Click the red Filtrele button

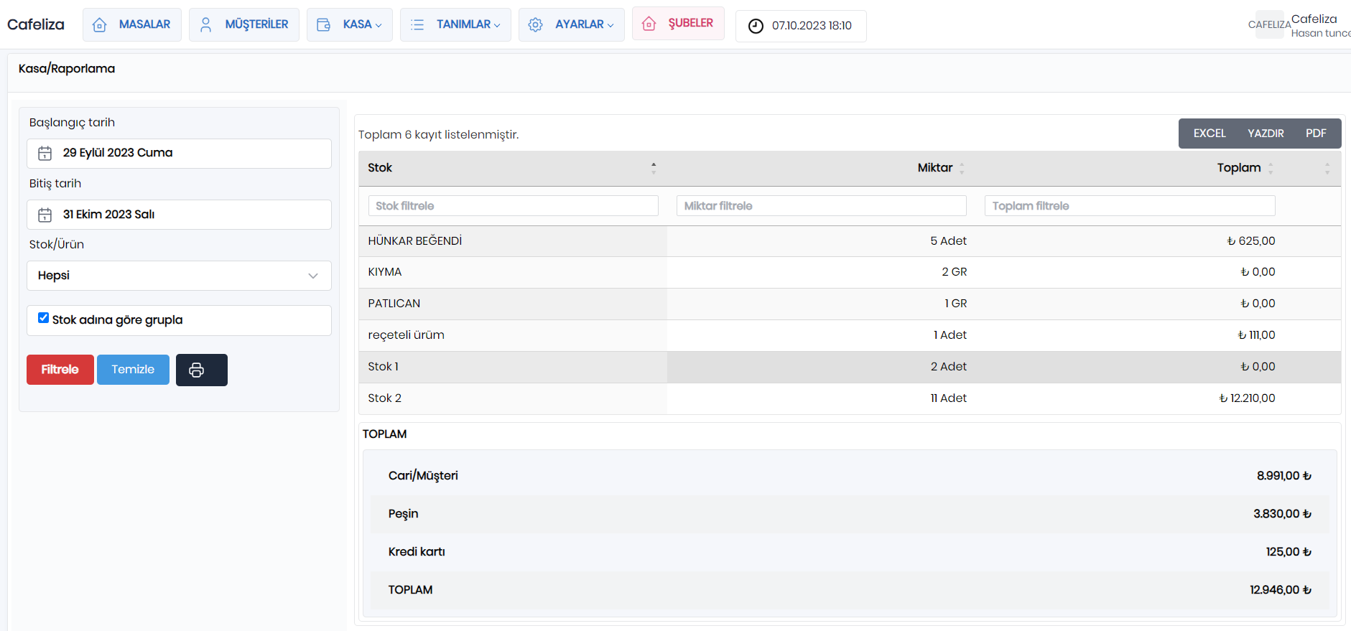point(60,370)
